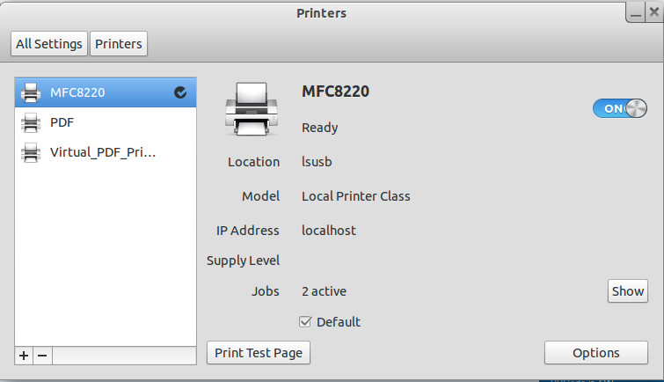The image size is (664, 382).
Task: Click the default checkmark badge on MFC8220 row
Action: [x=180, y=92]
